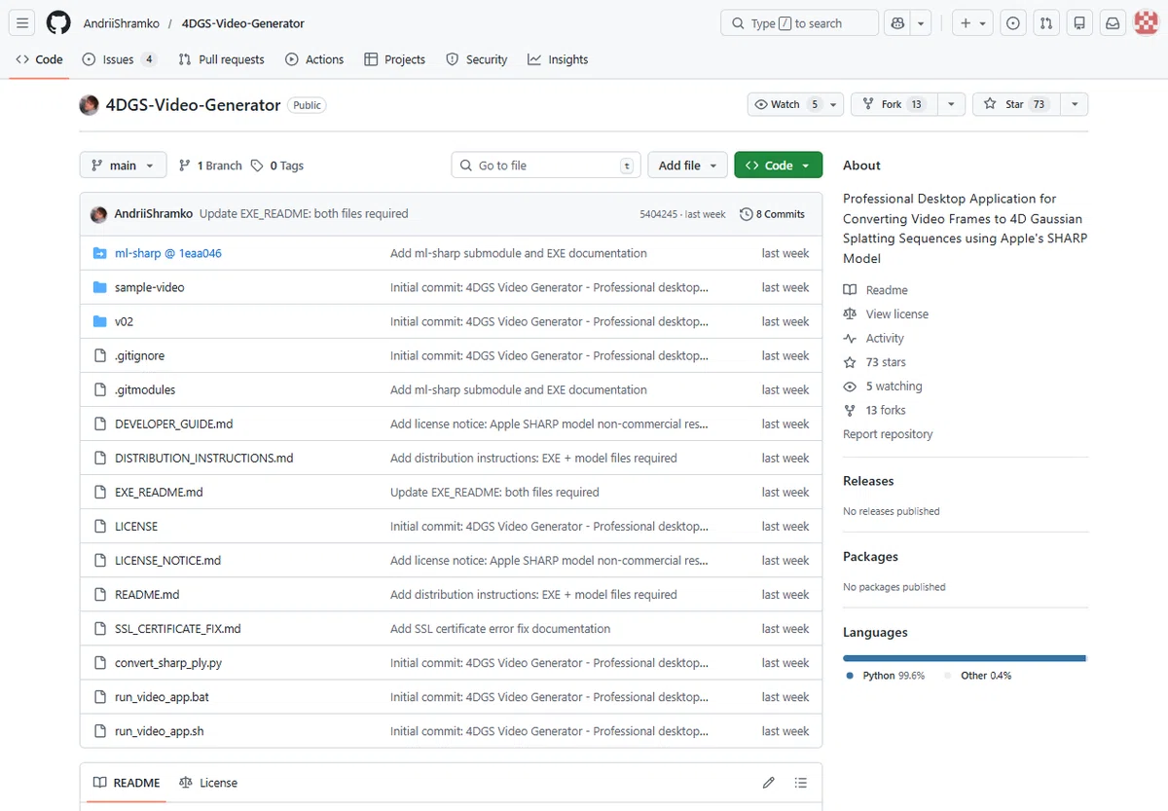The image size is (1168, 811).
Task: Click the ml-sharp submodule folder icon
Action: tap(99, 253)
